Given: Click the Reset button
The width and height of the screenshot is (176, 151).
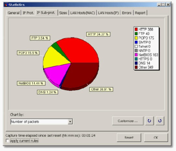Looking at the screenshot, I should 129,137.
